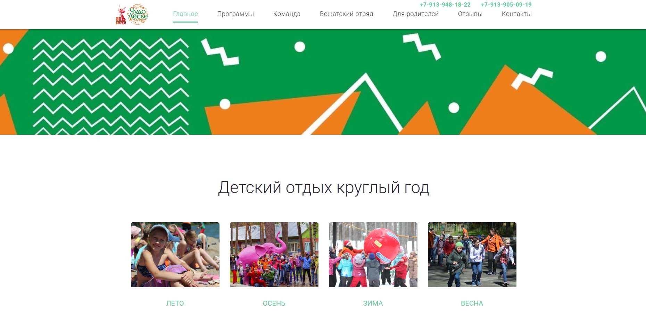
Task: Call the number +7-913-948-18-22
Action: point(445,5)
